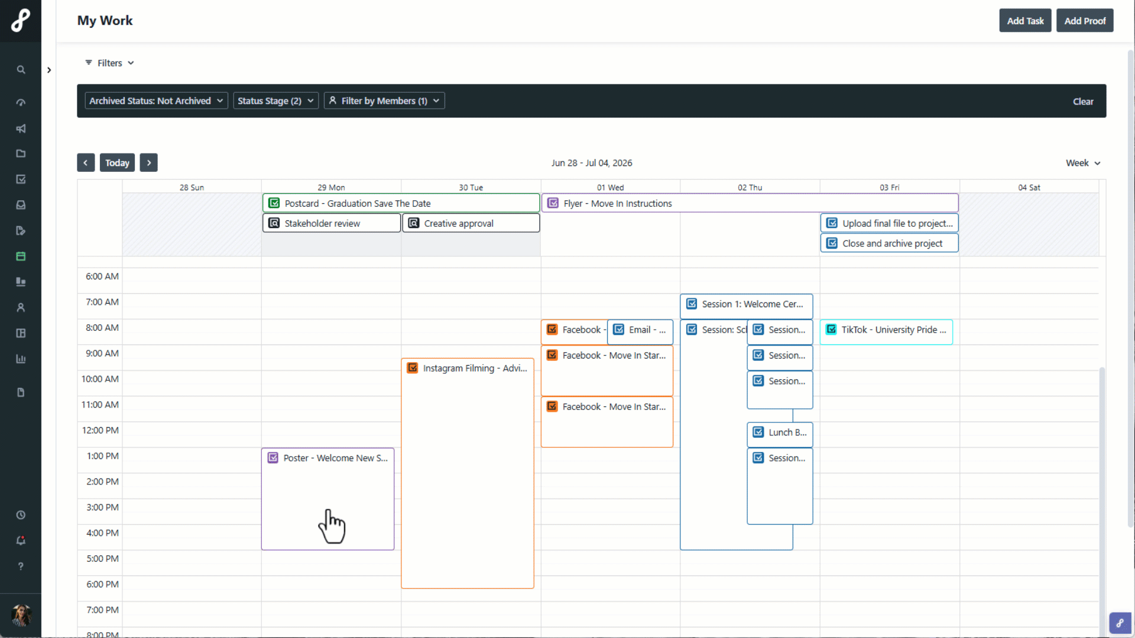Open the inbox tray icon in sidebar
Image resolution: width=1135 pixels, height=638 pixels.
coord(21,205)
